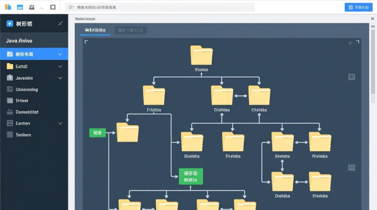This screenshot has width=377, height=210.
Task: Click the camera icon in the top toolbar
Action: (32, 7)
